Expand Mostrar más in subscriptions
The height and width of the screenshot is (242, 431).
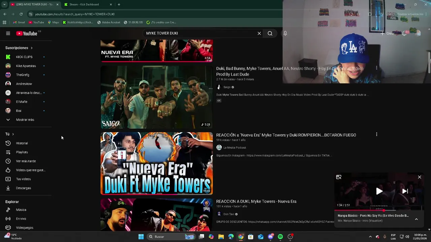tap(26, 120)
